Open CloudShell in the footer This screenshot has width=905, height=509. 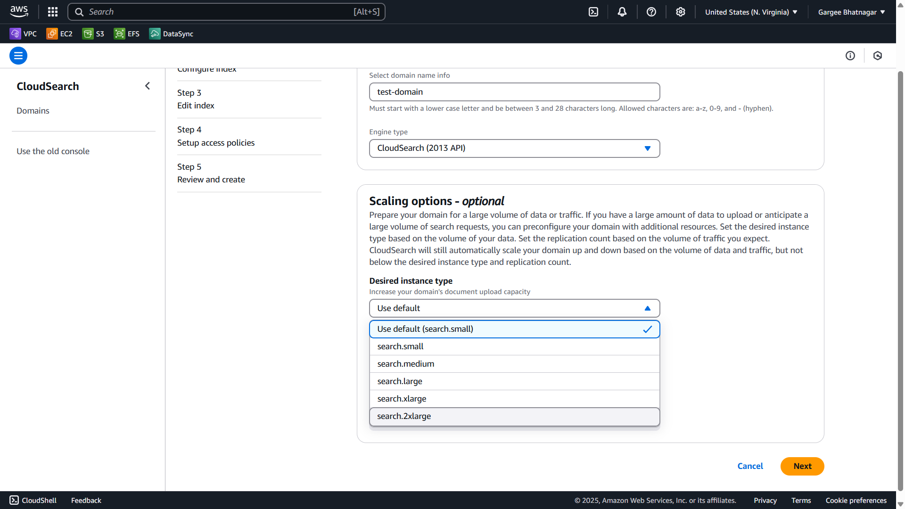[33, 500]
